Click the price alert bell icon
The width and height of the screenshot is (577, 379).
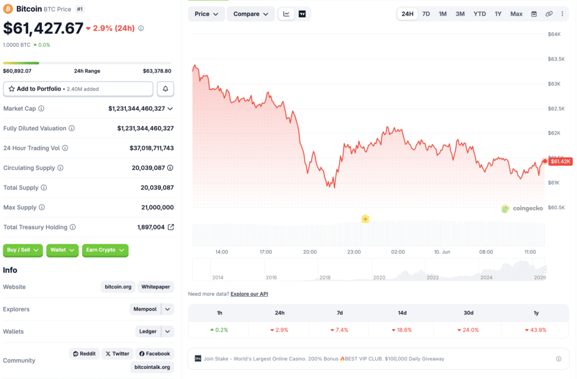coord(166,89)
